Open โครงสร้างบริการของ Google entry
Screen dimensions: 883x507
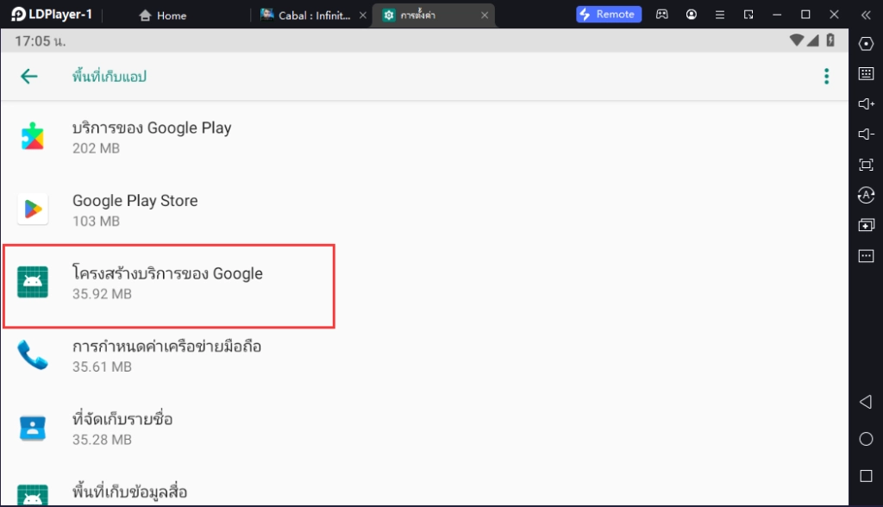424,282
